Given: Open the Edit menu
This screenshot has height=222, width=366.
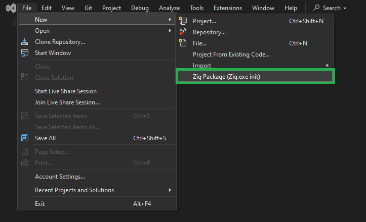Looking at the screenshot, I should click(x=47, y=8).
